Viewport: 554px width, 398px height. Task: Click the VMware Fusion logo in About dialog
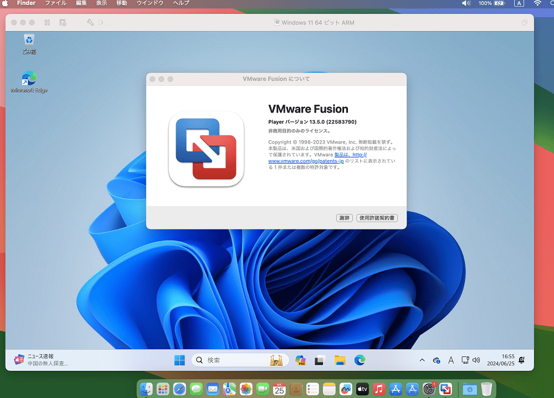tap(206, 149)
